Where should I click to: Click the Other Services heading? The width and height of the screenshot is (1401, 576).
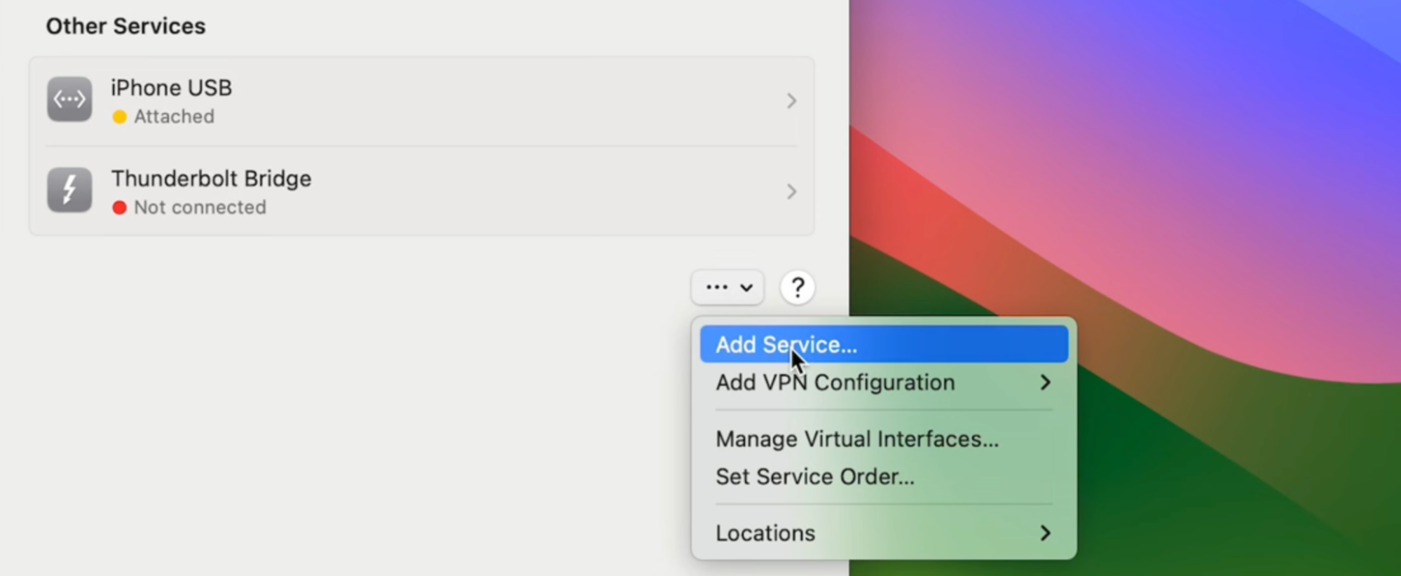125,27
